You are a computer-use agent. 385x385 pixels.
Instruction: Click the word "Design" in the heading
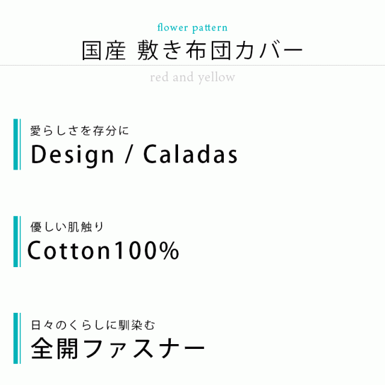point(72,155)
